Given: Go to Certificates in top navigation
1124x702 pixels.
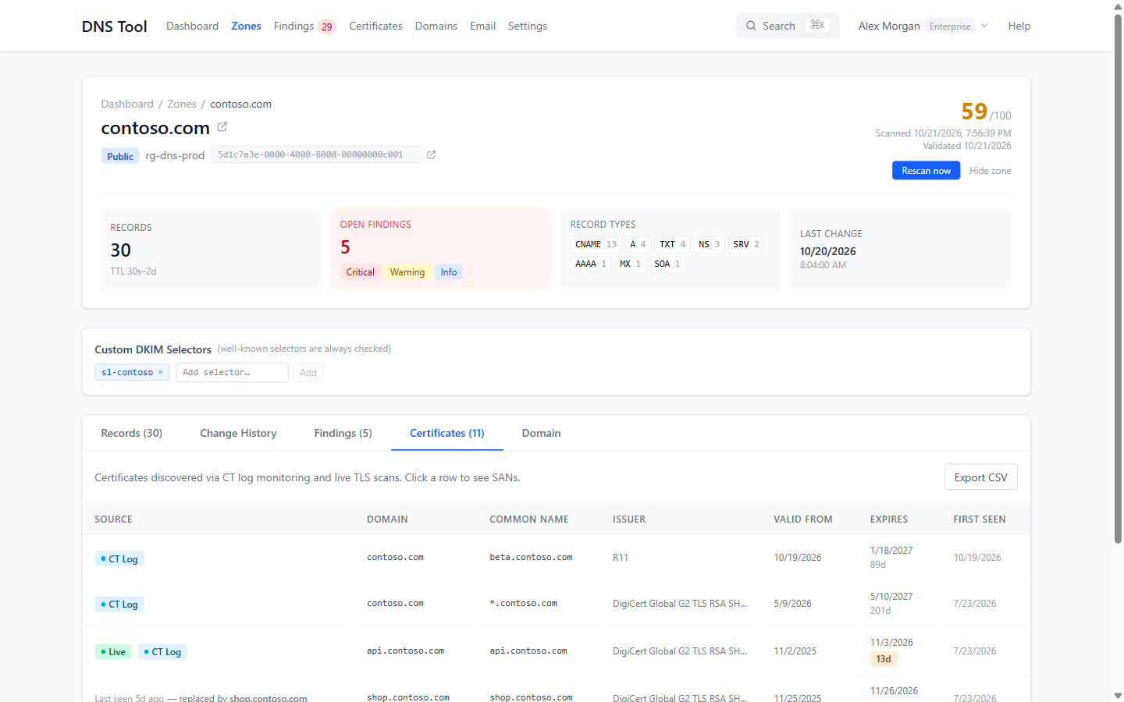Looking at the screenshot, I should point(375,26).
